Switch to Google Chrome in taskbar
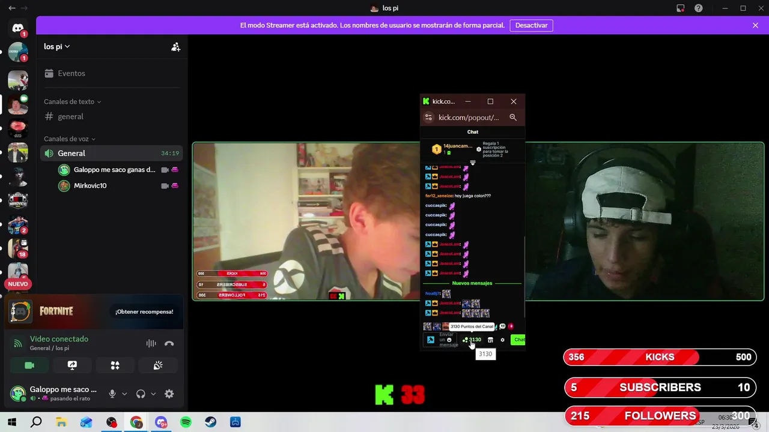The height and width of the screenshot is (432, 769). click(136, 422)
